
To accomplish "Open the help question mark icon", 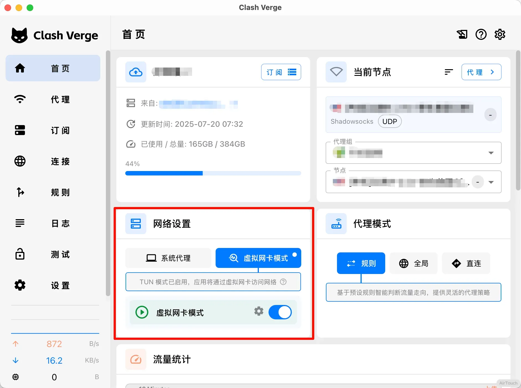I will [x=481, y=35].
